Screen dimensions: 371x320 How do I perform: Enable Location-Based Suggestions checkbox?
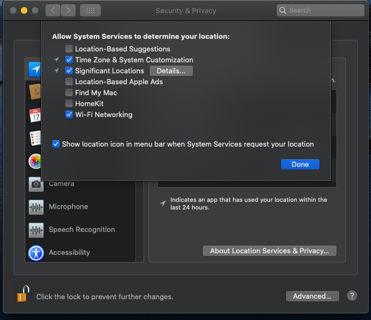tap(69, 49)
